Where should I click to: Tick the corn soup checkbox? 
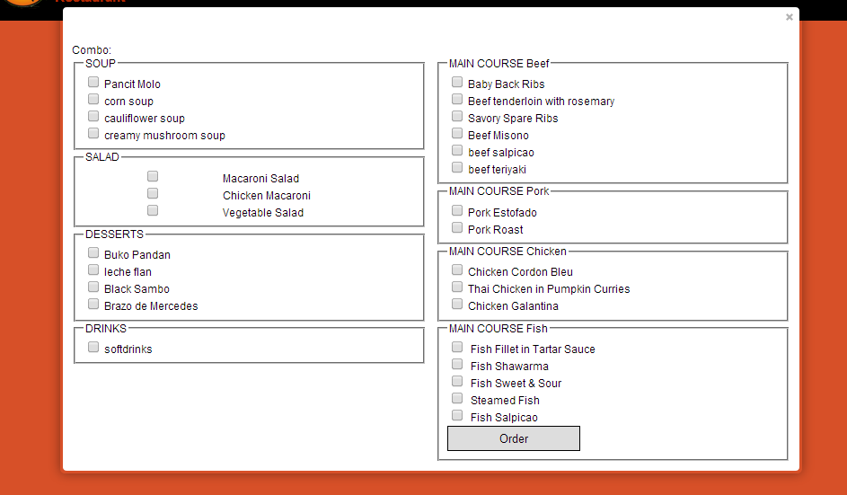click(x=93, y=100)
